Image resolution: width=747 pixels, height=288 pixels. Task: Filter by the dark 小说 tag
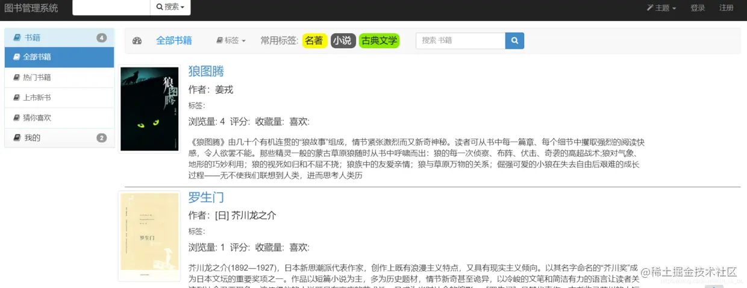click(343, 40)
